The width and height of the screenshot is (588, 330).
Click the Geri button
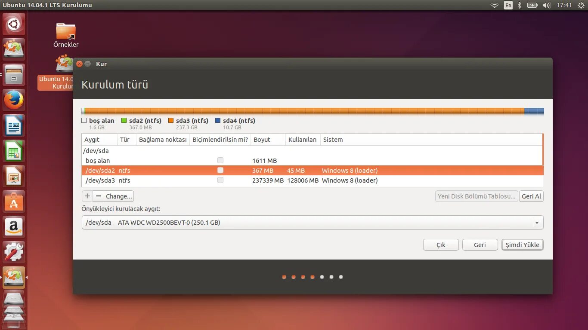[480, 245]
